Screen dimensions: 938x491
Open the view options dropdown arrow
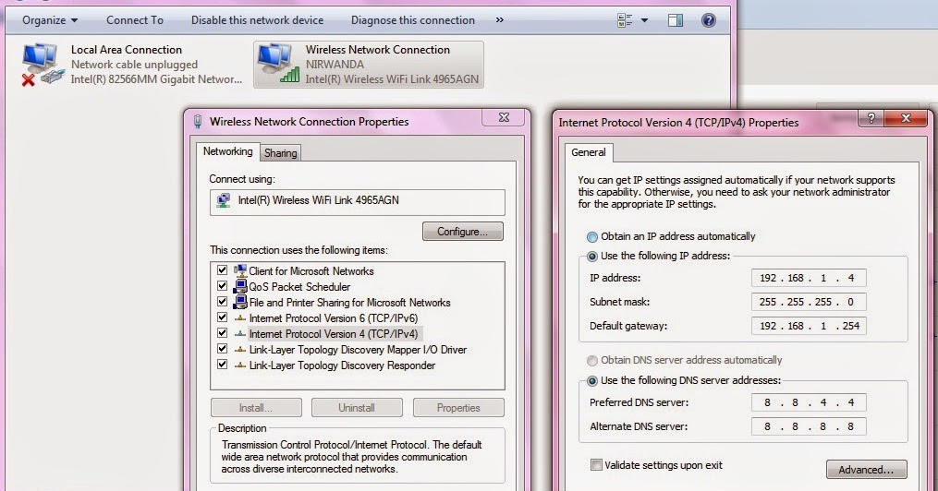point(644,20)
